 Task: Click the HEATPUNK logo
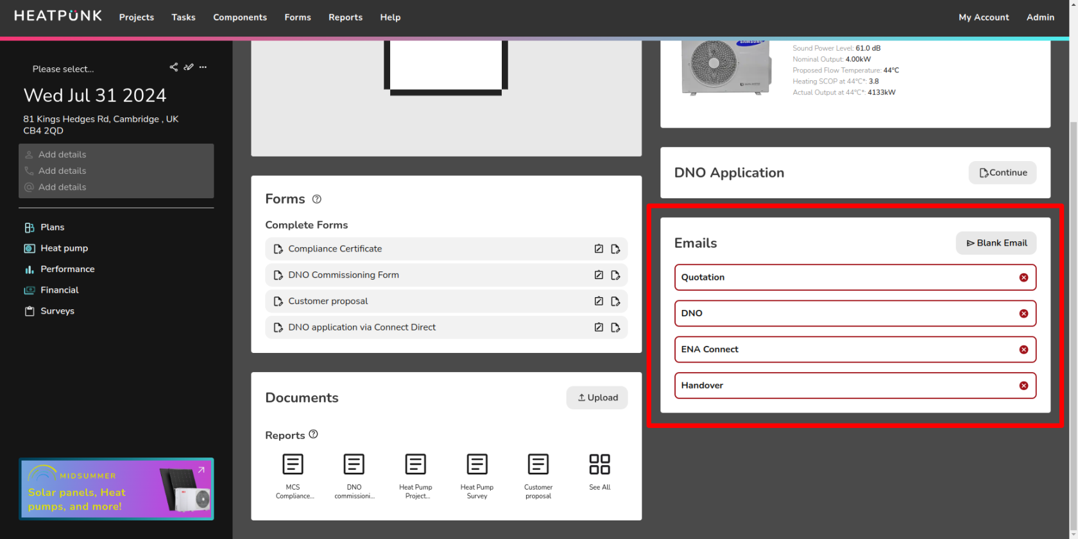tap(58, 16)
